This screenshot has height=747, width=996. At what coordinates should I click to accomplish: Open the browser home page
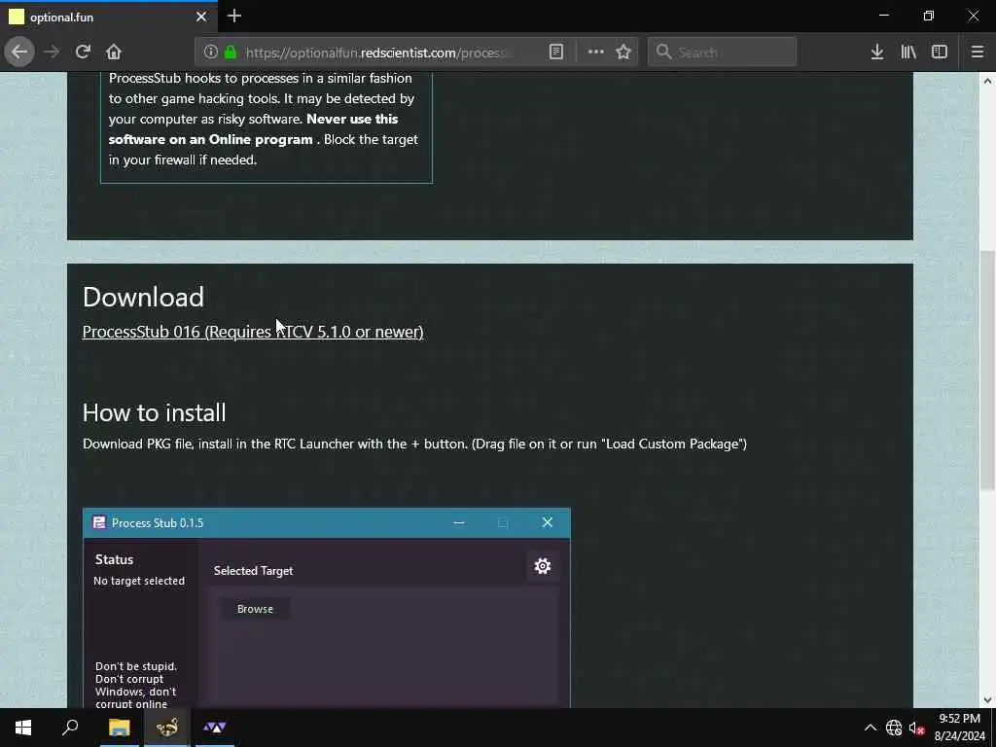coord(114,53)
